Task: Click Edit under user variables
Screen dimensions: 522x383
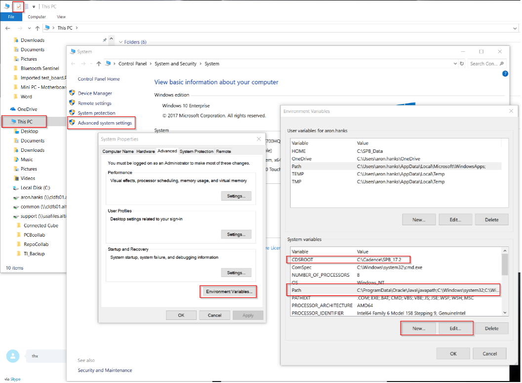Action: [x=455, y=220]
